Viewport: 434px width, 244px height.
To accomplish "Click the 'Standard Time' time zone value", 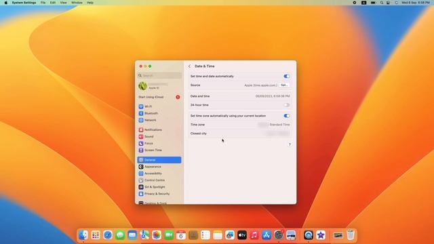I will point(279,125).
